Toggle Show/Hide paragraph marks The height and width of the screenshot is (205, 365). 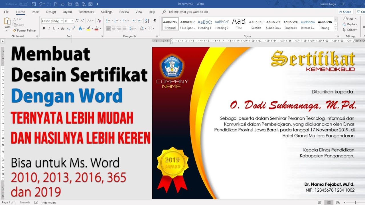point(155,21)
